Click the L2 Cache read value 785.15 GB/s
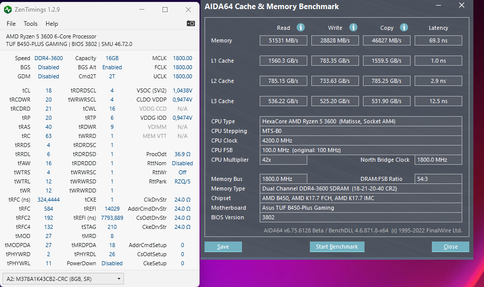The width and height of the screenshot is (484, 287). click(284, 81)
